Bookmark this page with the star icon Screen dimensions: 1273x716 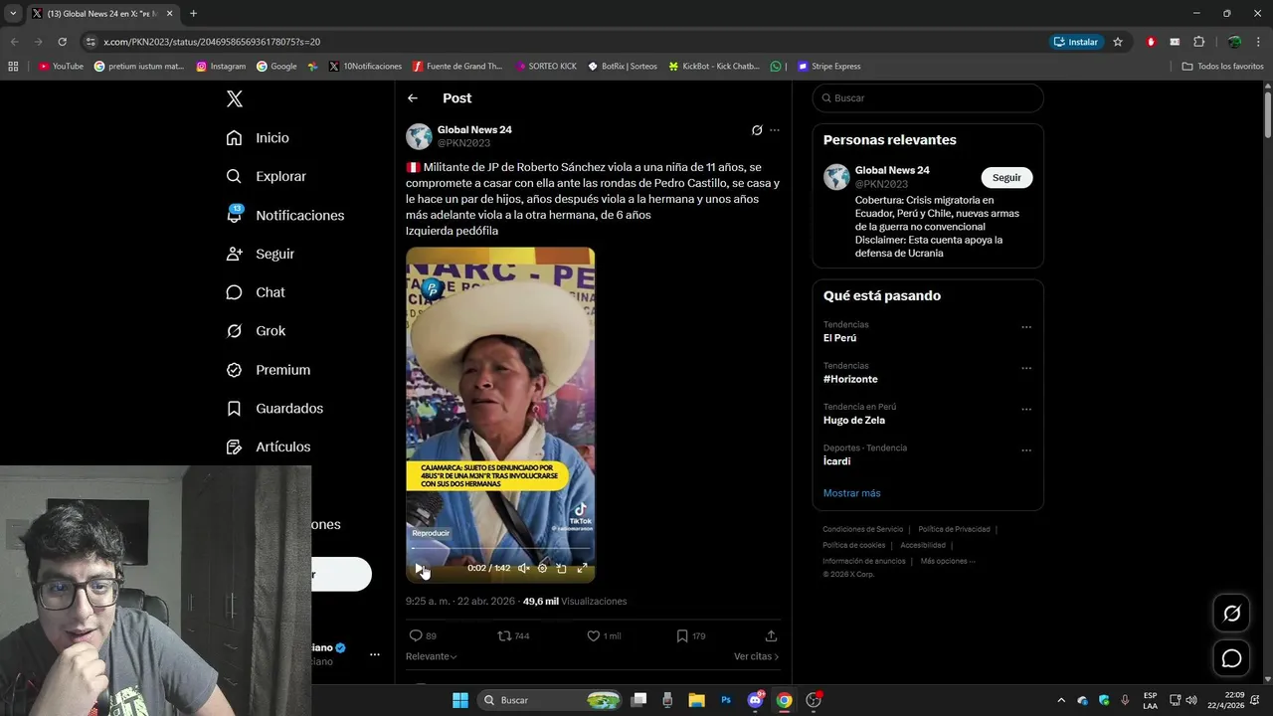[1118, 42]
